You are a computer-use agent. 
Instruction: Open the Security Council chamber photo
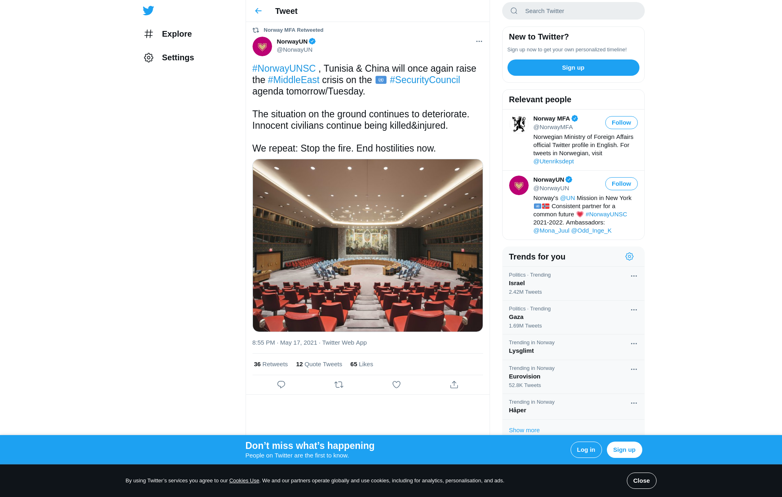[367, 245]
